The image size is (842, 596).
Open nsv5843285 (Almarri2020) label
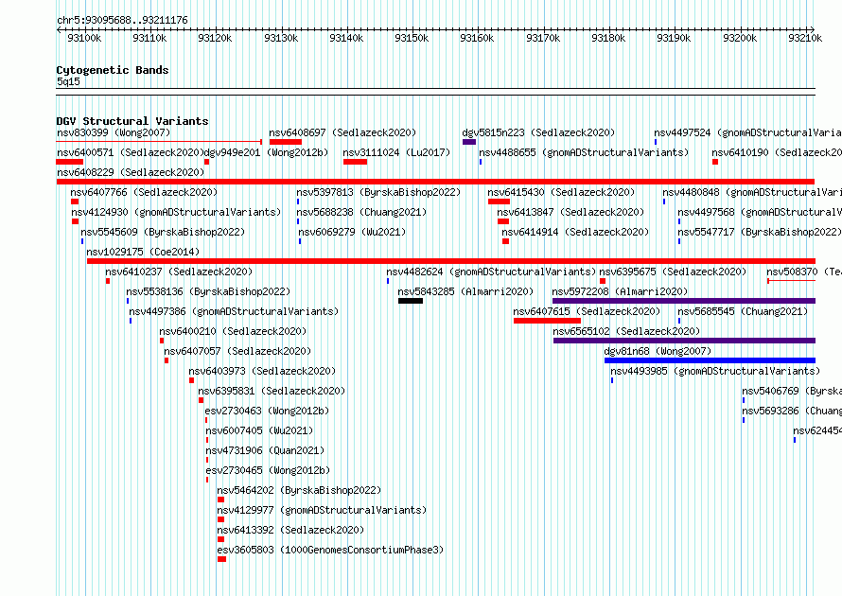tap(465, 291)
